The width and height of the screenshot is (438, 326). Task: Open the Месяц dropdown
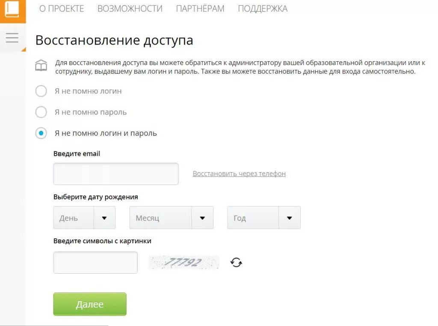171,218
